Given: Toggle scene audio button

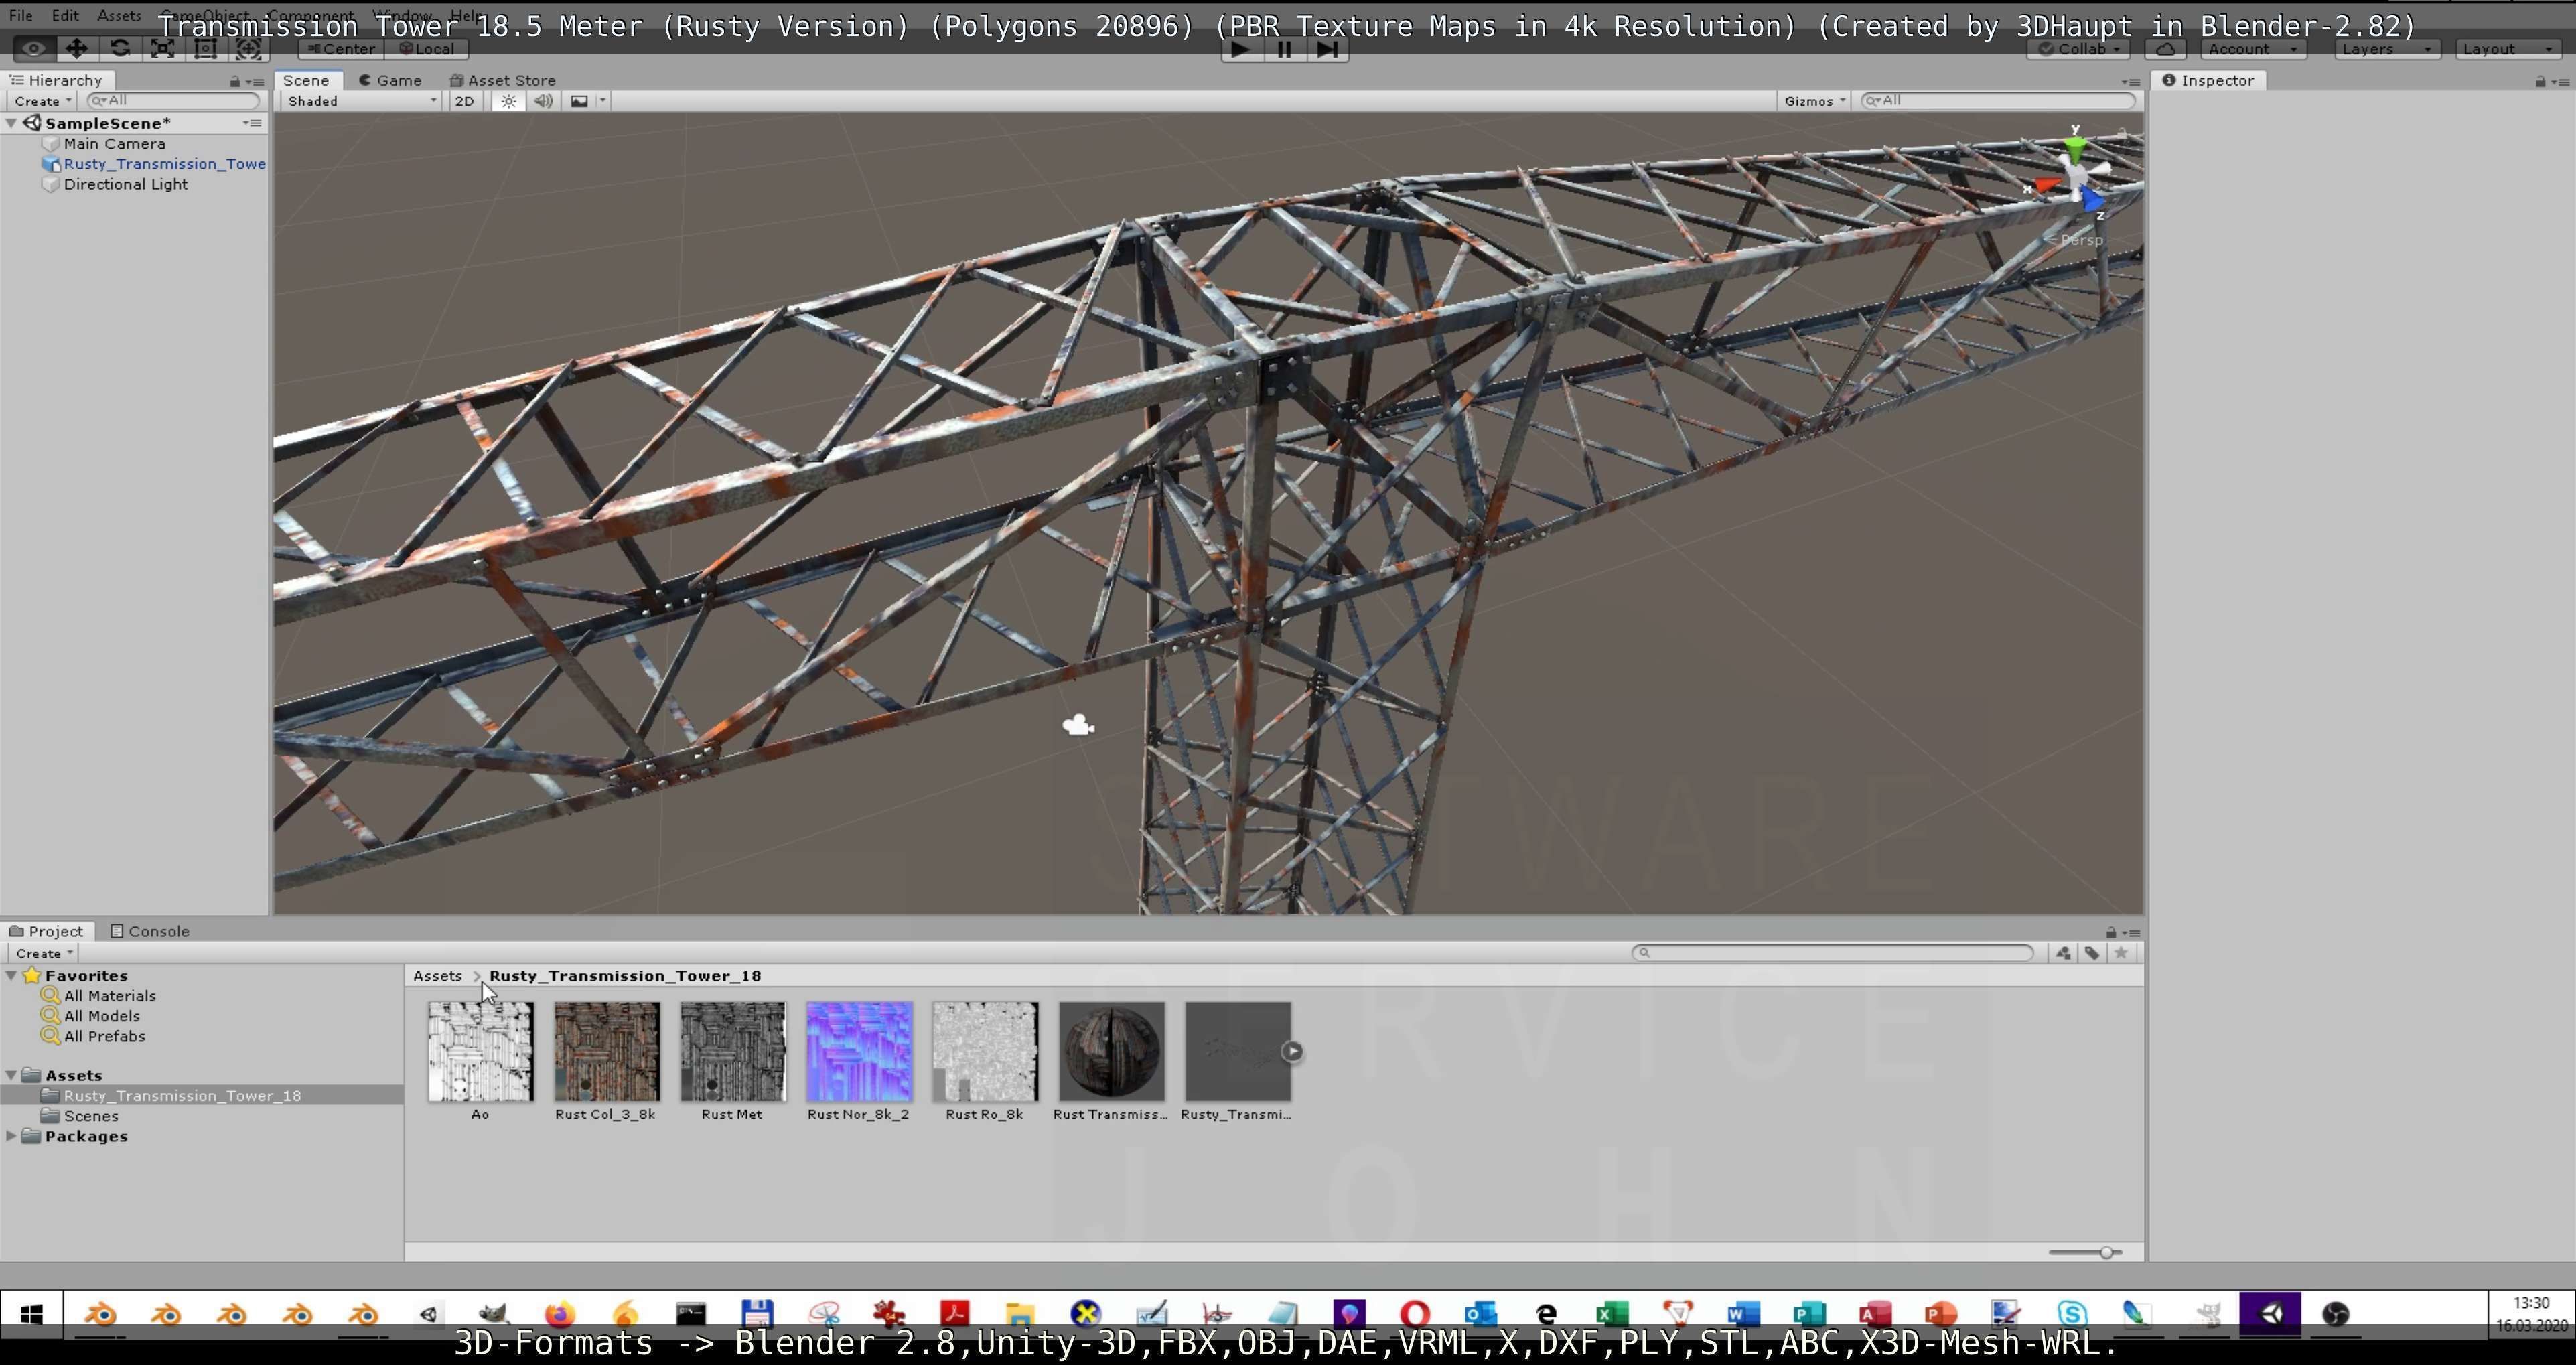Looking at the screenshot, I should point(543,101).
